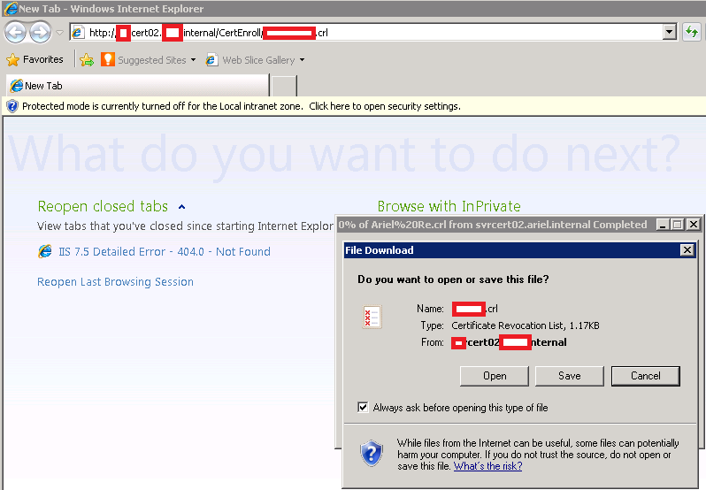The height and width of the screenshot is (490, 706).
Task: Click the Refresh/Go green arrows icon
Action: click(x=692, y=32)
